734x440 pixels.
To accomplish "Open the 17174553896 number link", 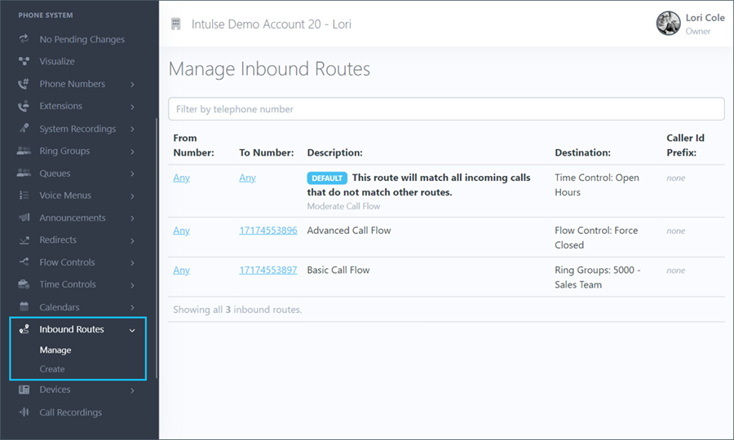I will [x=268, y=231].
